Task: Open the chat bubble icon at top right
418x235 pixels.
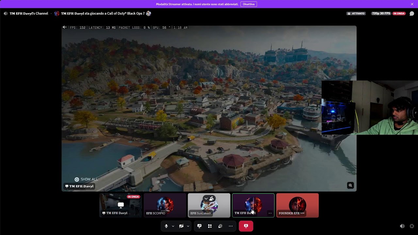Action: (x=412, y=13)
